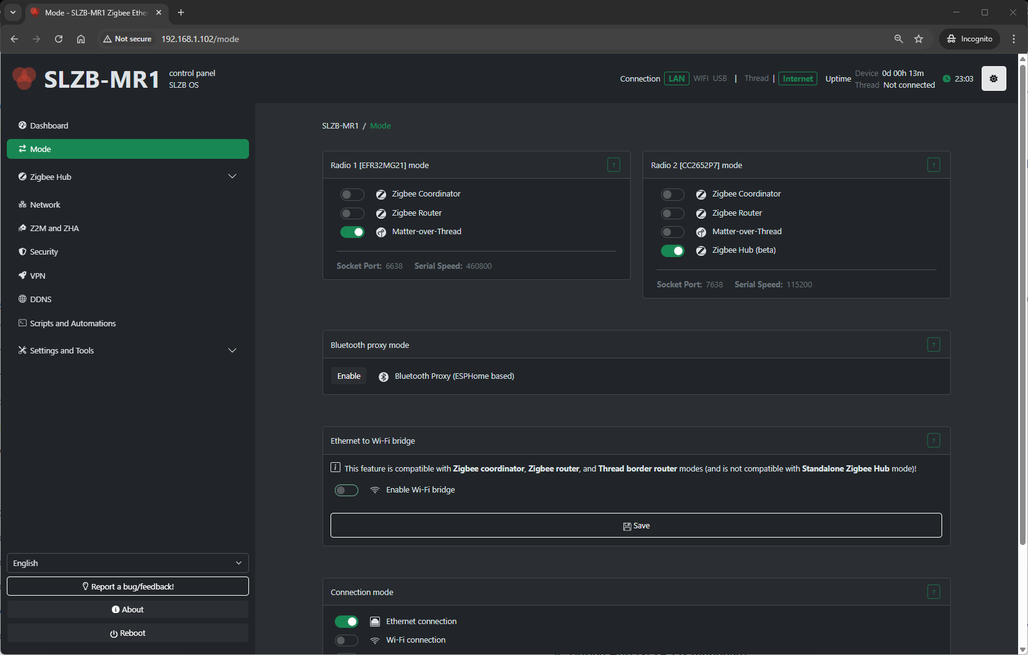Click the browser reload icon
The image size is (1028, 655).
59,39
